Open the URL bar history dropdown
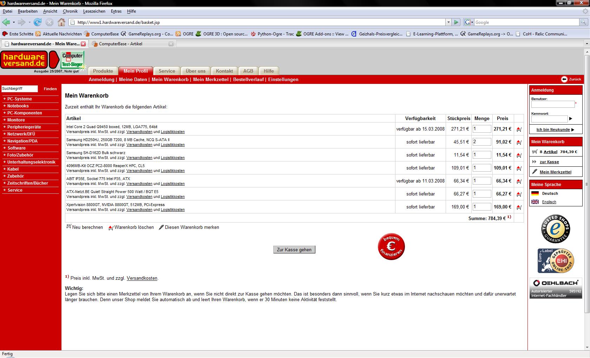This screenshot has width=590, height=358. tap(448, 22)
